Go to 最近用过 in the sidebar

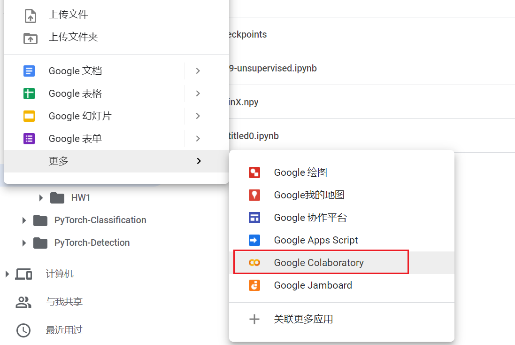64,330
